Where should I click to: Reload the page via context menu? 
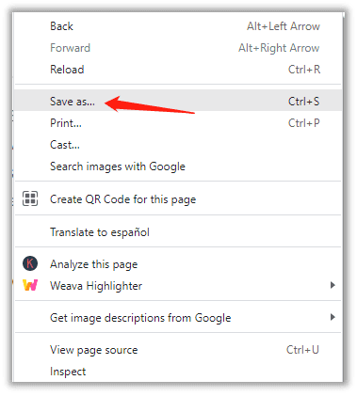pyautogui.click(x=178, y=70)
